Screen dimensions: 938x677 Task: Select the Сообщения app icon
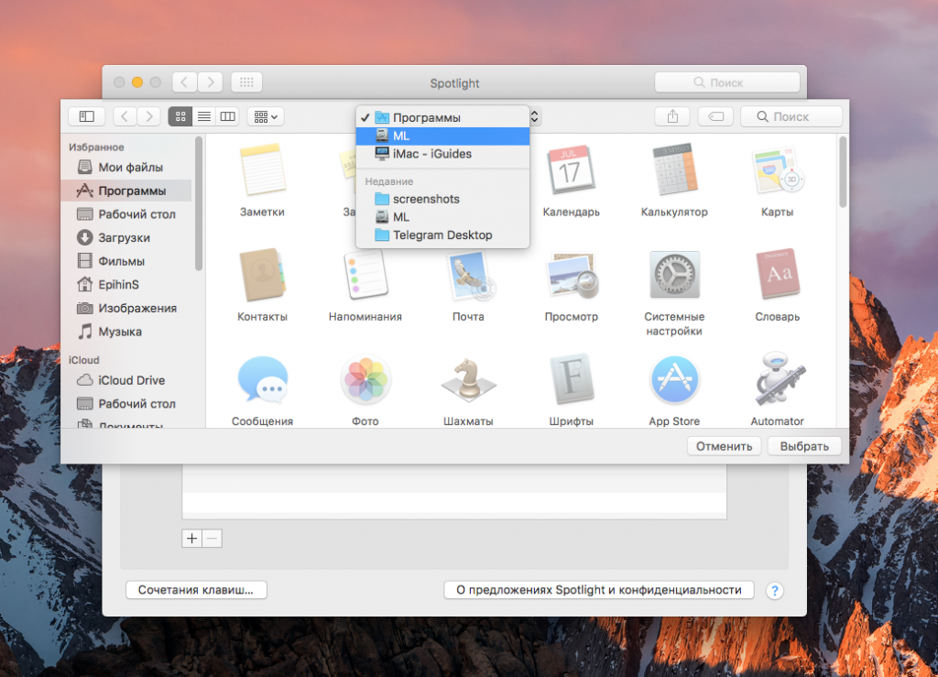point(262,380)
